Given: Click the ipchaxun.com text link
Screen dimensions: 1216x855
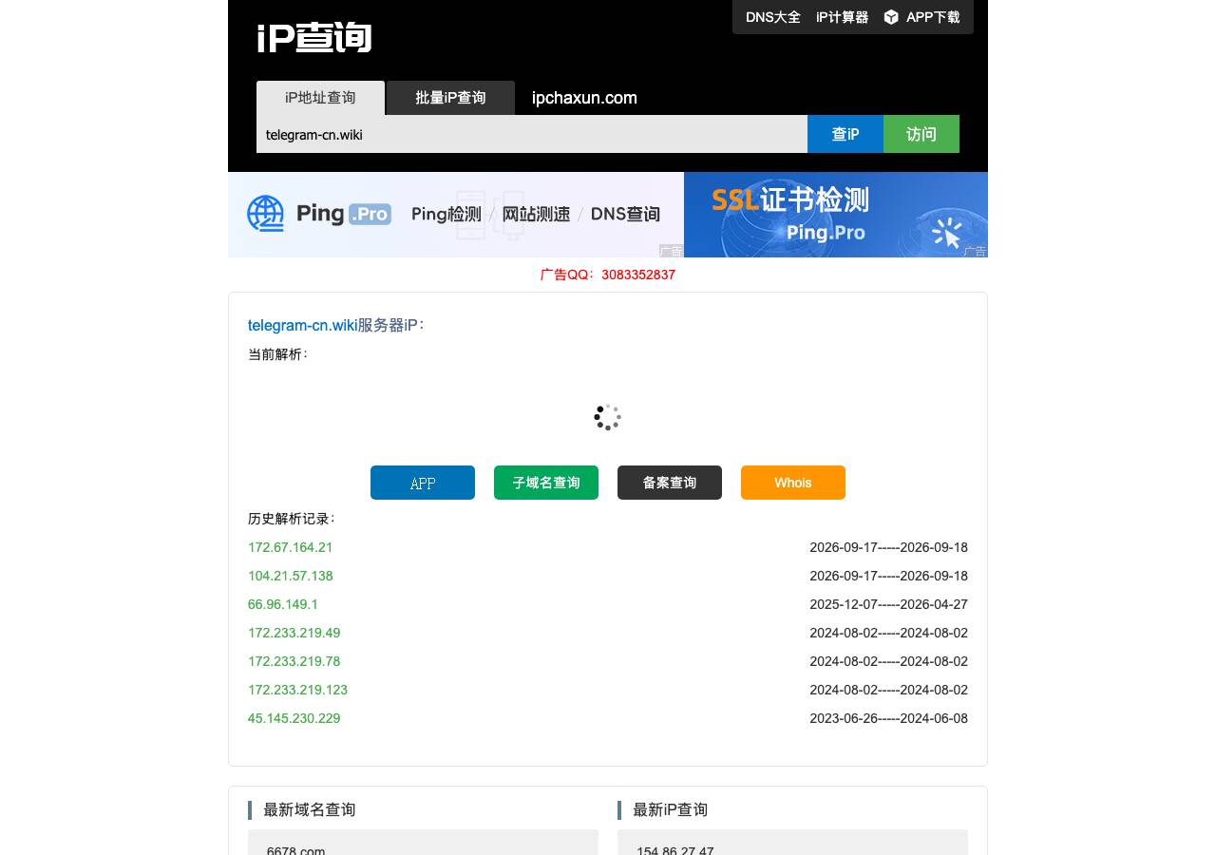Looking at the screenshot, I should click(x=584, y=98).
